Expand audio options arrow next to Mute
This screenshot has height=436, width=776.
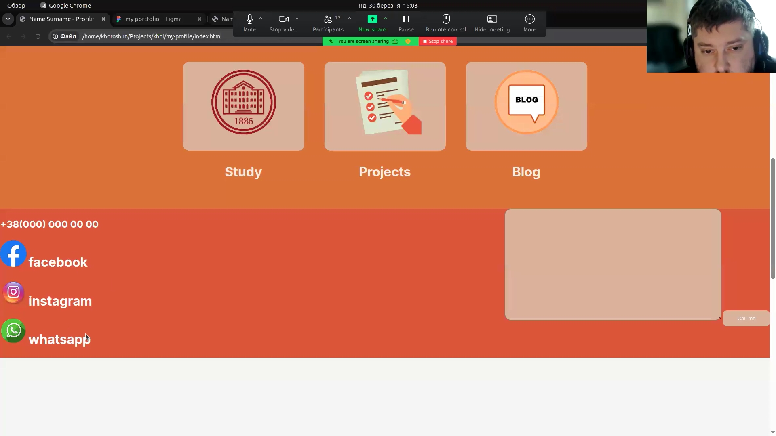(x=261, y=19)
